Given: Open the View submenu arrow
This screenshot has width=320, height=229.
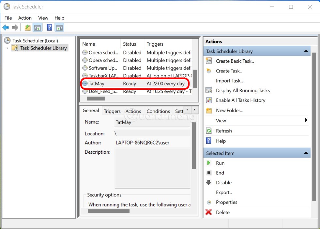Looking at the screenshot, I should coord(306,120).
